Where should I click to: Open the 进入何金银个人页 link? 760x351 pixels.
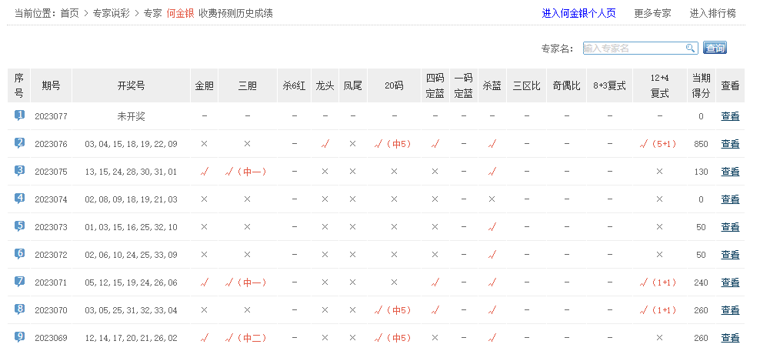point(578,13)
